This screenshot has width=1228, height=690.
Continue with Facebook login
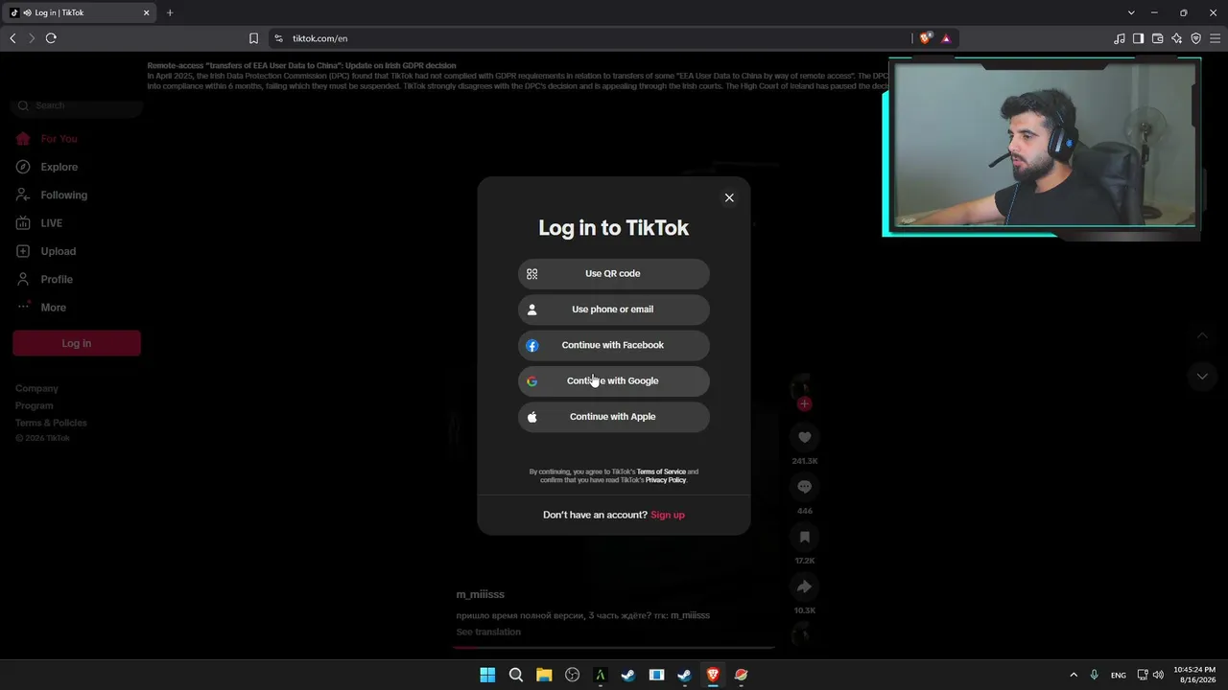point(614,345)
